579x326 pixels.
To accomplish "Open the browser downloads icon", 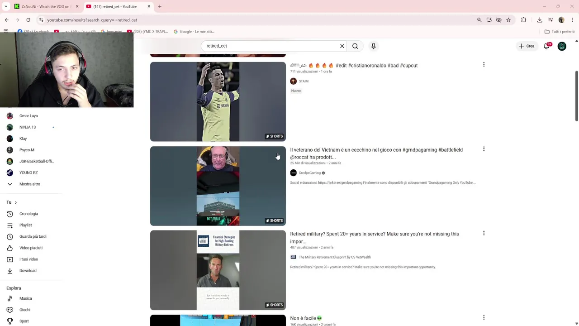I will (x=540, y=20).
